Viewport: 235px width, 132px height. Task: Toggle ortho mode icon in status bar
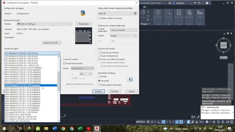(x=159, y=122)
